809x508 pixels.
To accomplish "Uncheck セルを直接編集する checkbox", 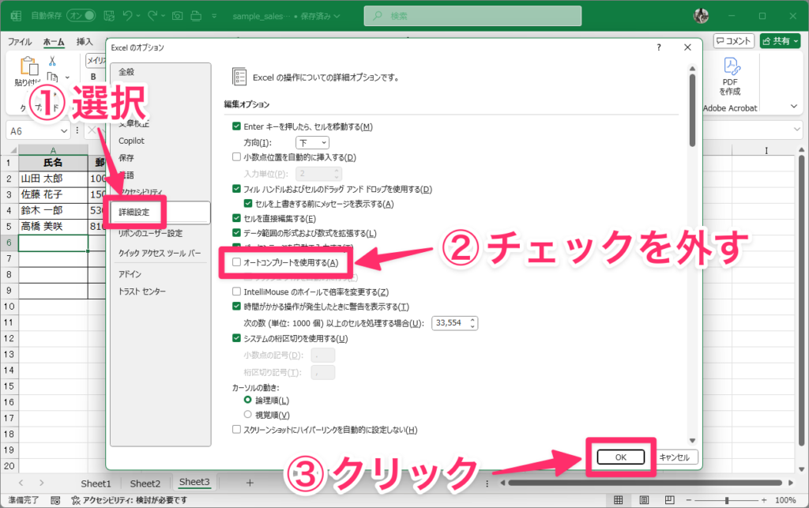I will click(x=237, y=218).
